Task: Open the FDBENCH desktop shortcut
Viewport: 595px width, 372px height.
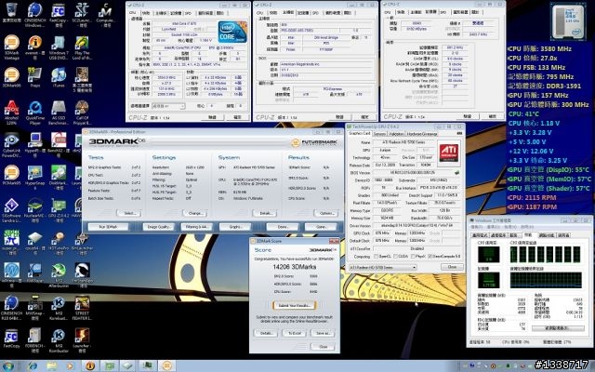Action: (34, 340)
